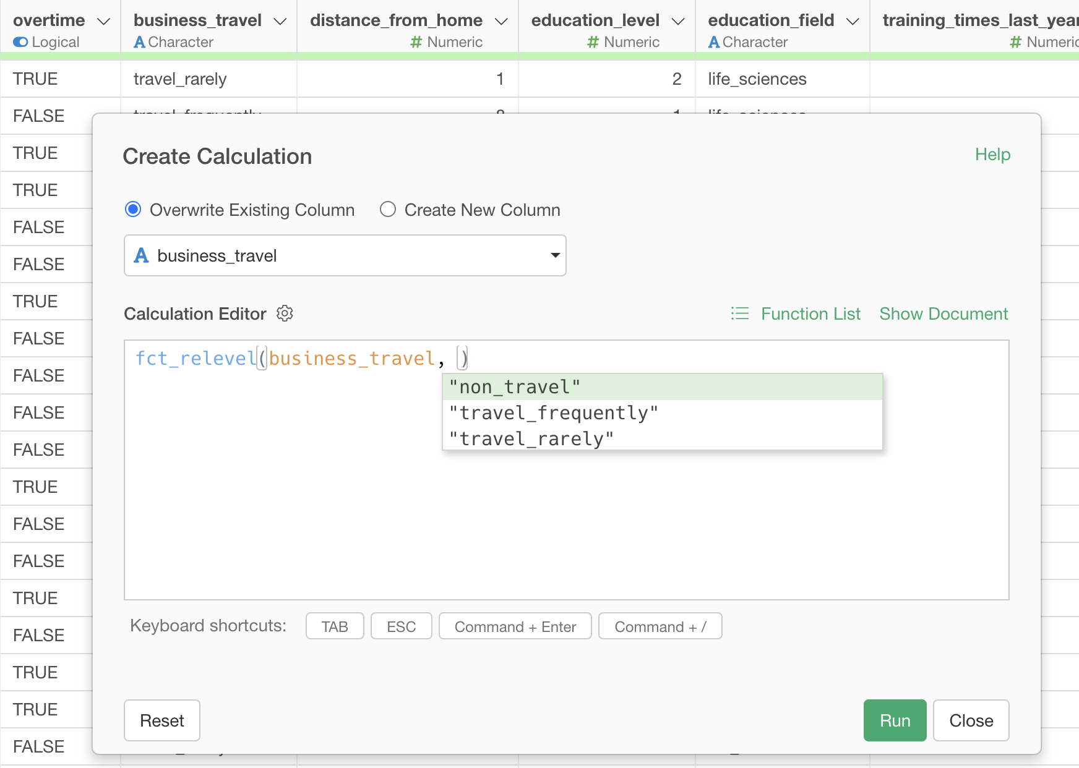Click Character icon in column selector
Viewport: 1079px width, 768px height.
pyautogui.click(x=142, y=255)
